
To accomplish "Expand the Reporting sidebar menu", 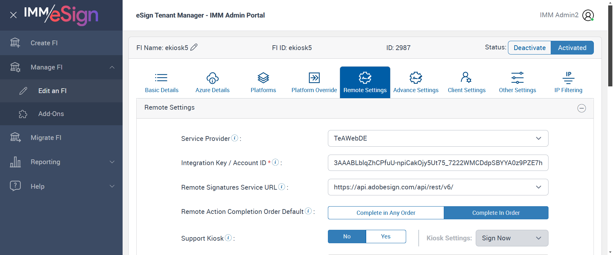I will click(61, 162).
